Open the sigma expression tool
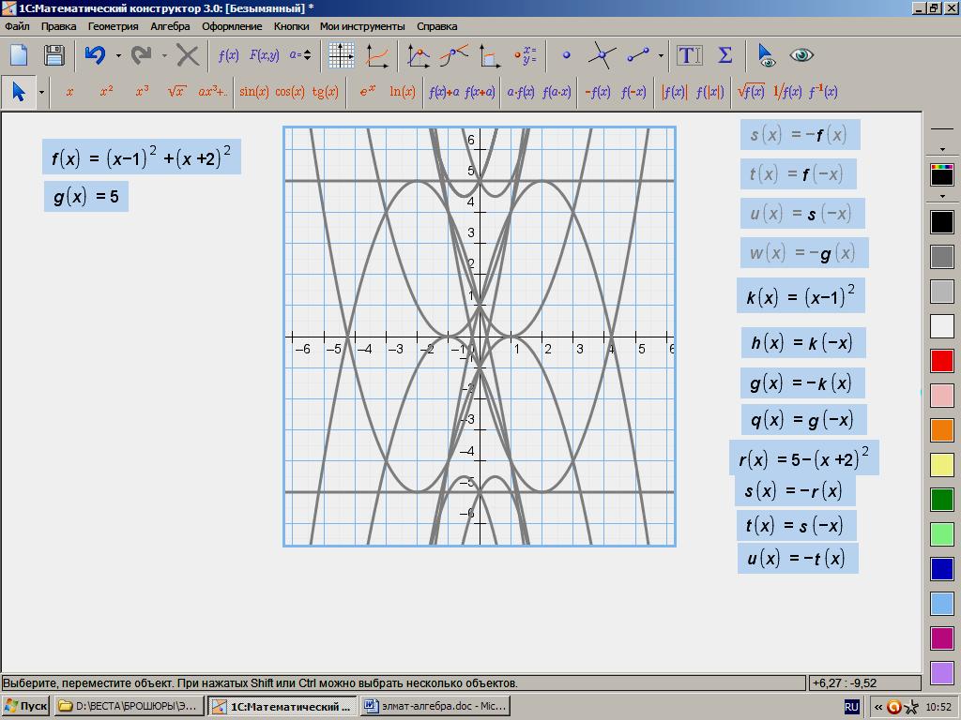This screenshot has height=720, width=961. (x=725, y=55)
